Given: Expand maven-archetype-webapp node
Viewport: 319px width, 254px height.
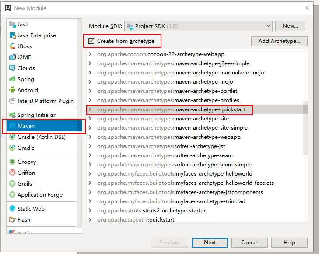Looking at the screenshot, I should 90,137.
